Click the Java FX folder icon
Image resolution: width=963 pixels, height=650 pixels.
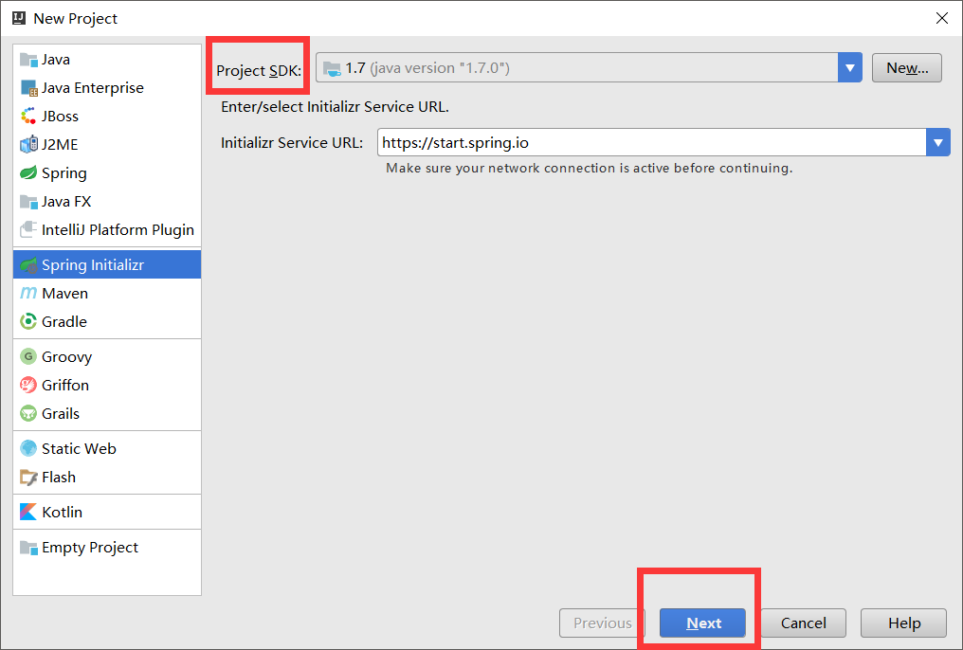tap(28, 201)
